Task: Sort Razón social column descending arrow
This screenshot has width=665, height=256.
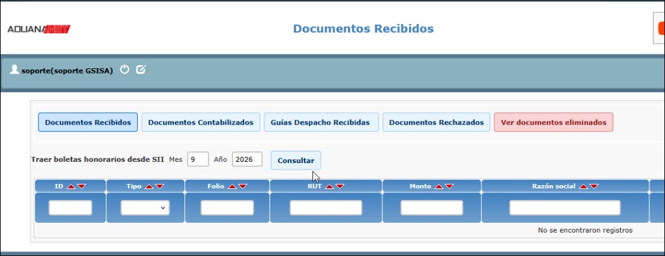Action: 594,186
